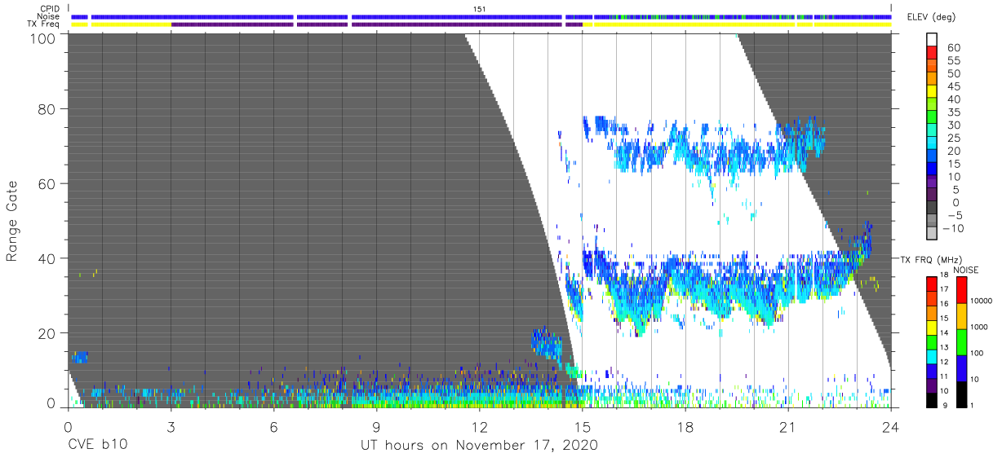Click the 45 label on the ELEV colorbar
Viewport: 1002px width, 462px height.
point(953,86)
